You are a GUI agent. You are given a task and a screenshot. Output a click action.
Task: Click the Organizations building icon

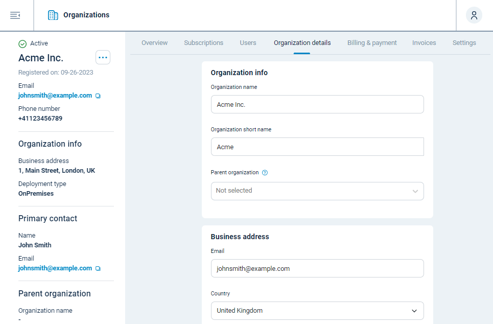[53, 15]
